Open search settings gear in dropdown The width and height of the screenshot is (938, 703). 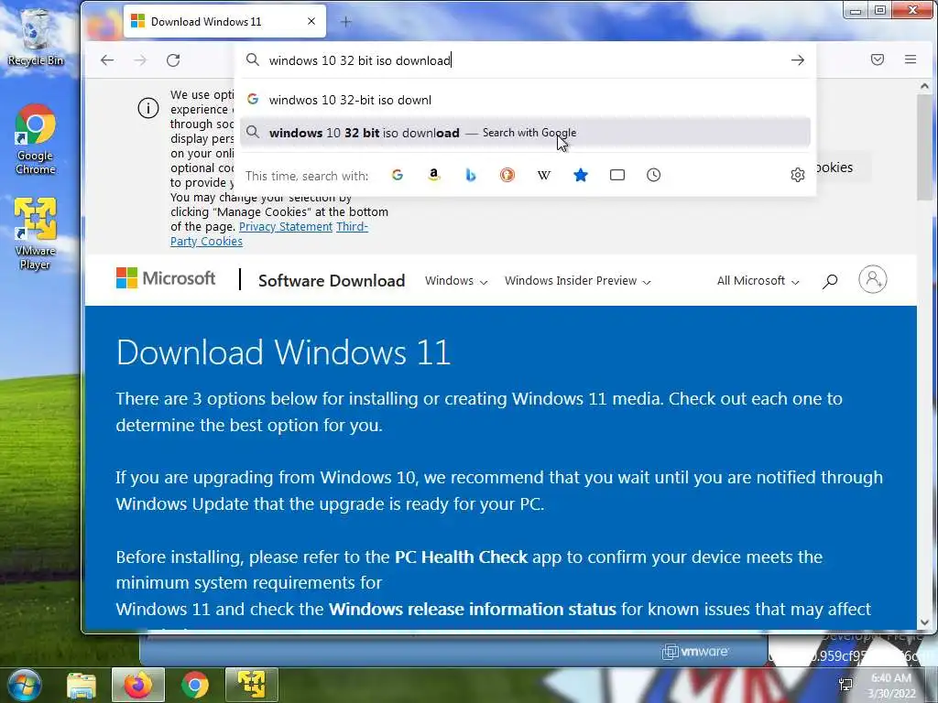tap(798, 175)
